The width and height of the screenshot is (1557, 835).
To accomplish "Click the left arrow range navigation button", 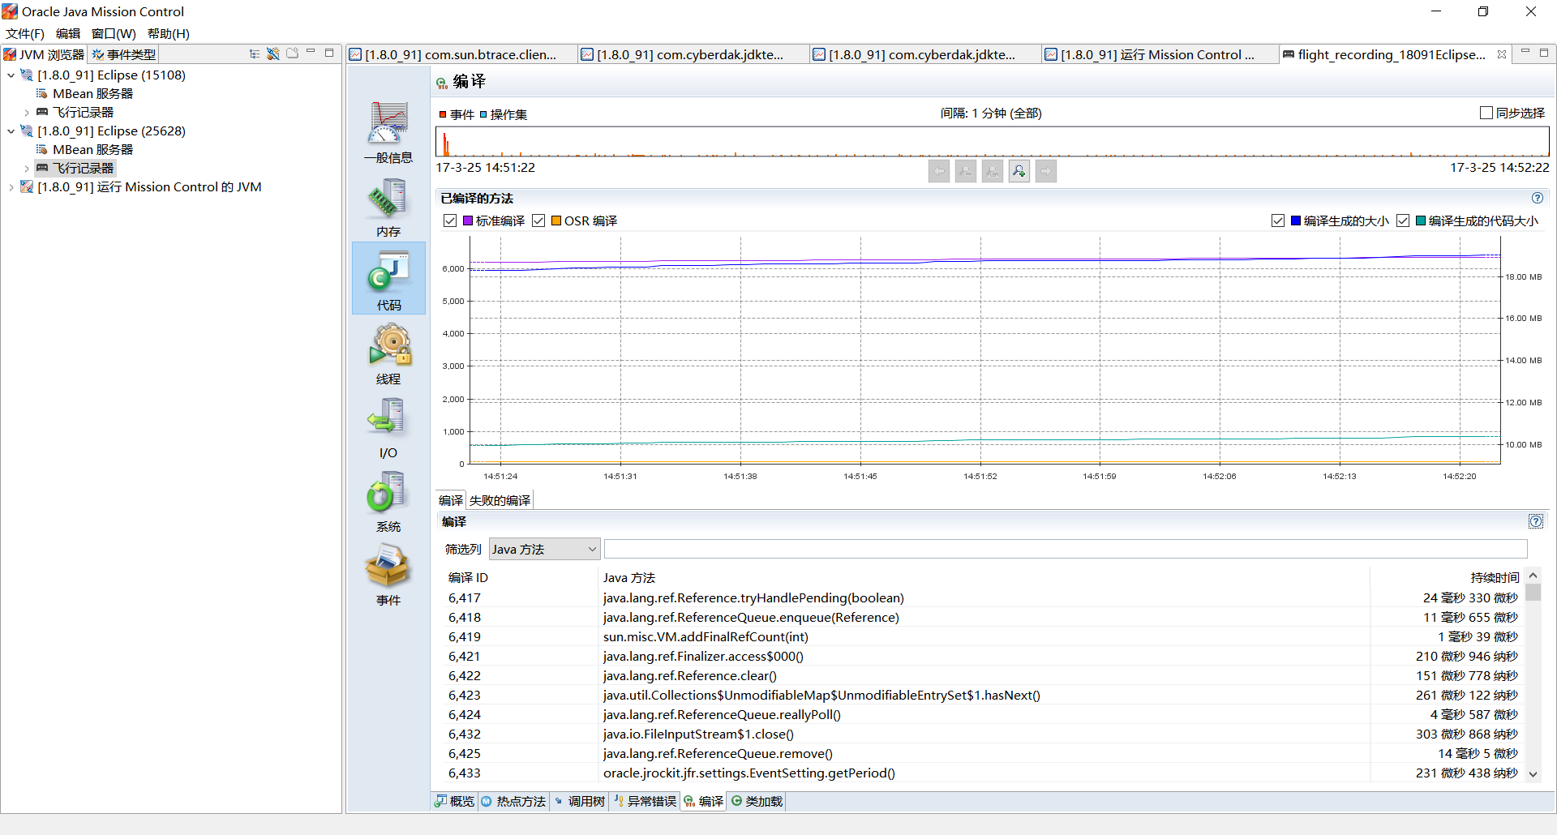I will pos(939,171).
